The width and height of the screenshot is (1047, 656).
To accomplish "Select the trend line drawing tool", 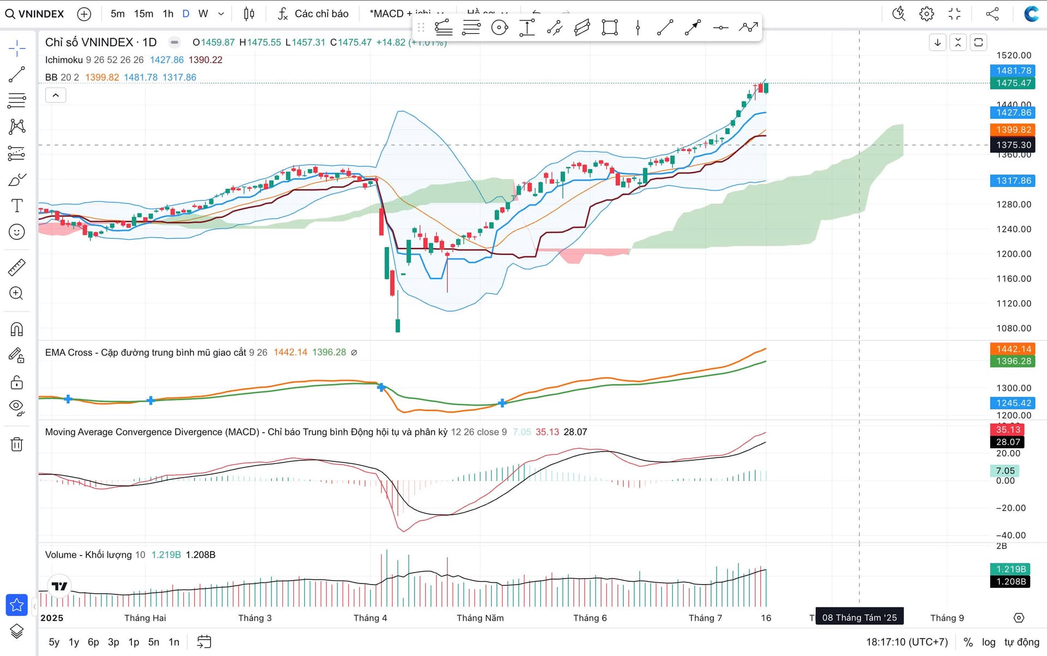I will tap(17, 74).
